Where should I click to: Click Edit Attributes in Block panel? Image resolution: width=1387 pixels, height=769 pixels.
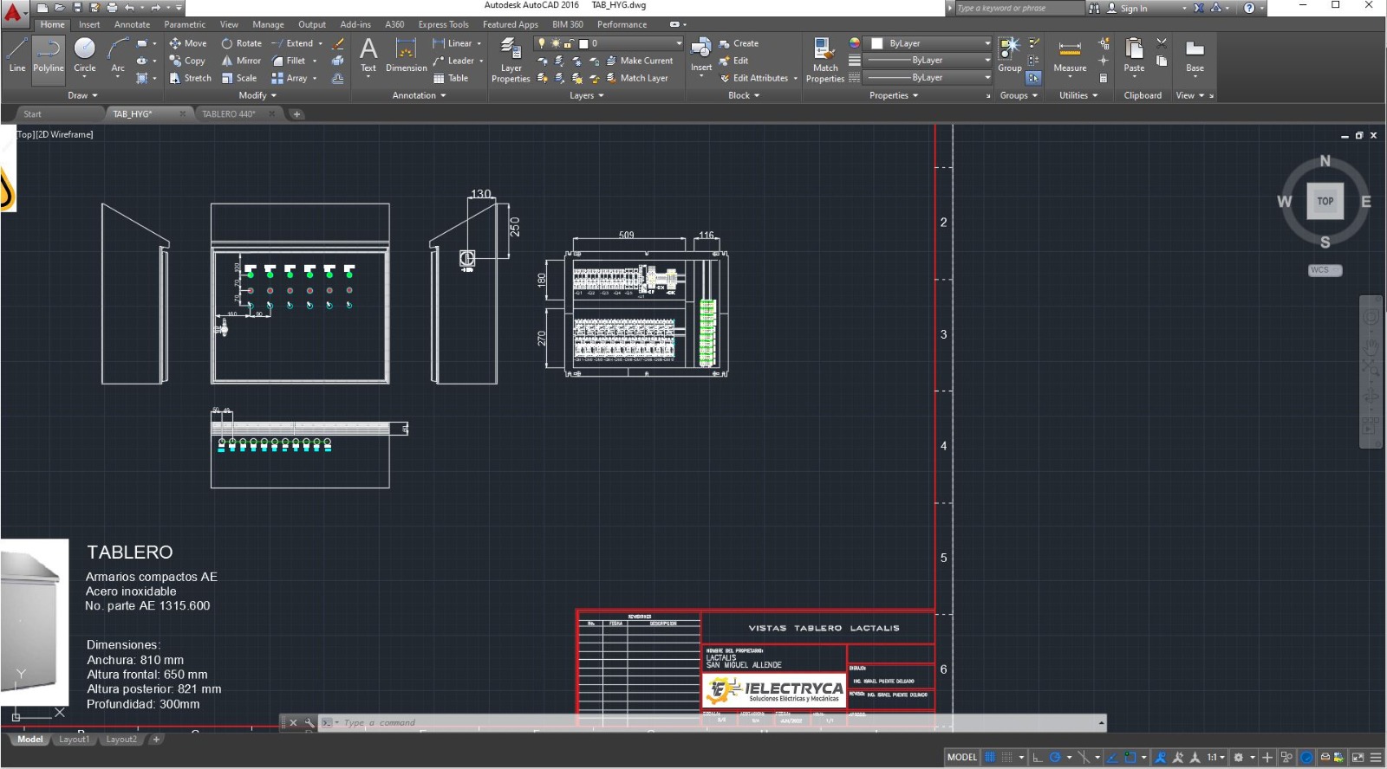tap(759, 78)
